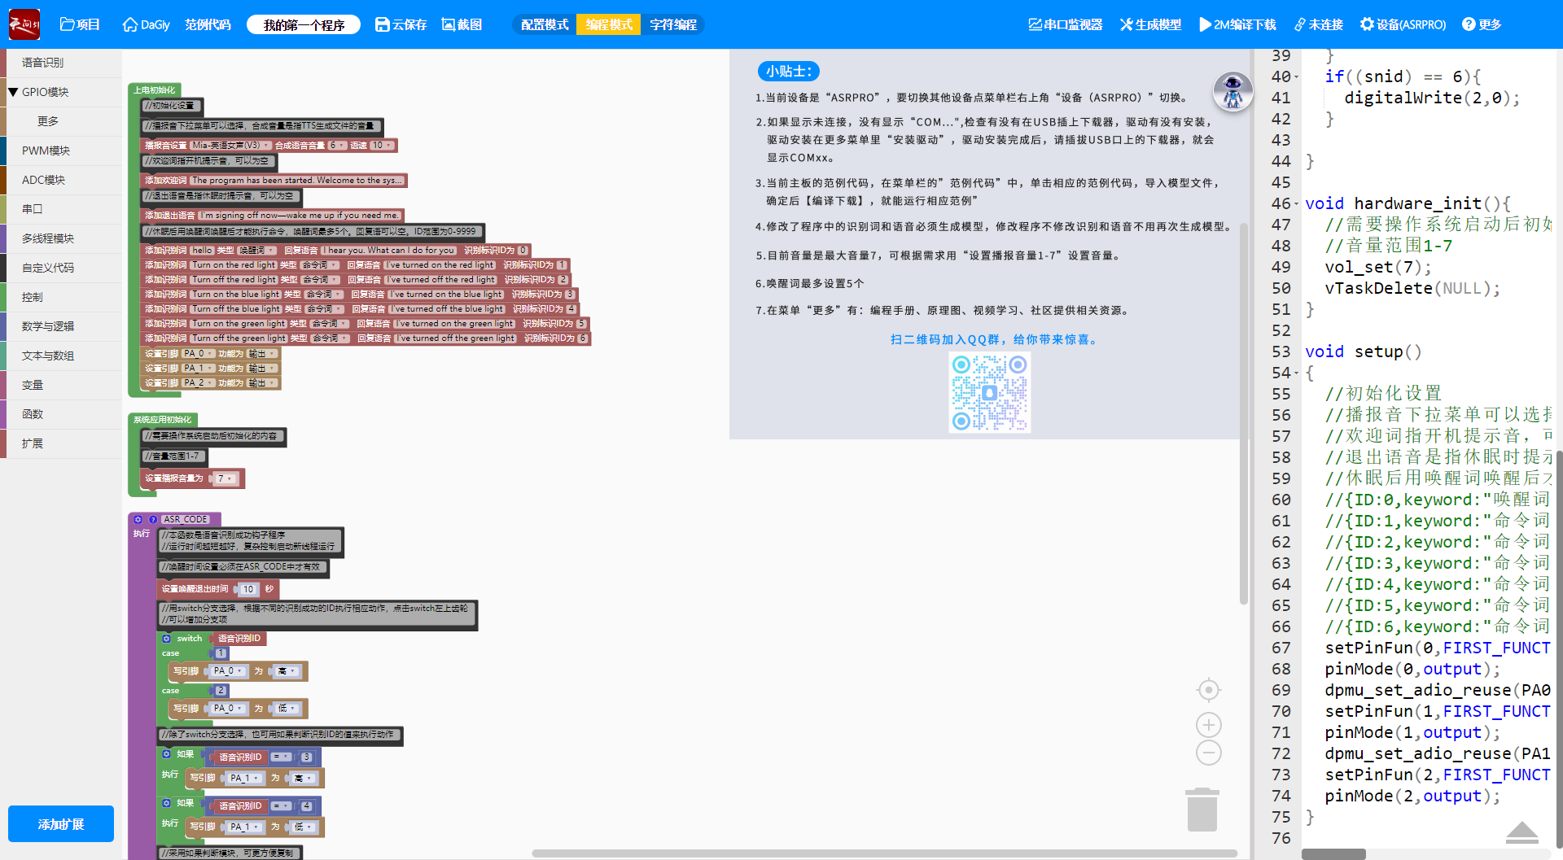Viewport: 1563px width, 860px height.
Task: Click the robot assistant avatar icon
Action: tap(1232, 91)
